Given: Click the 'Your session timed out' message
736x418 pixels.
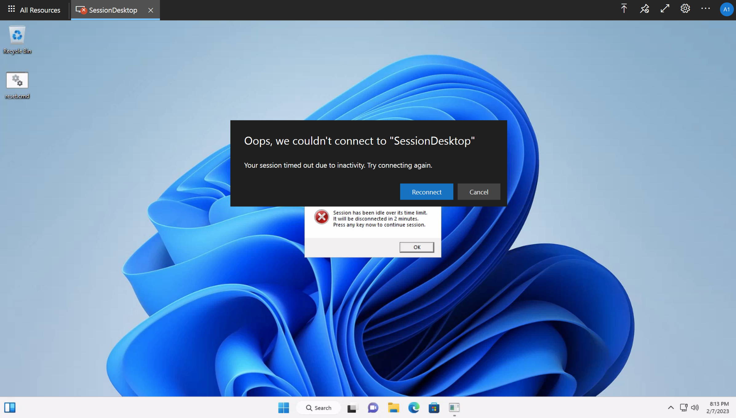Looking at the screenshot, I should click(x=338, y=165).
